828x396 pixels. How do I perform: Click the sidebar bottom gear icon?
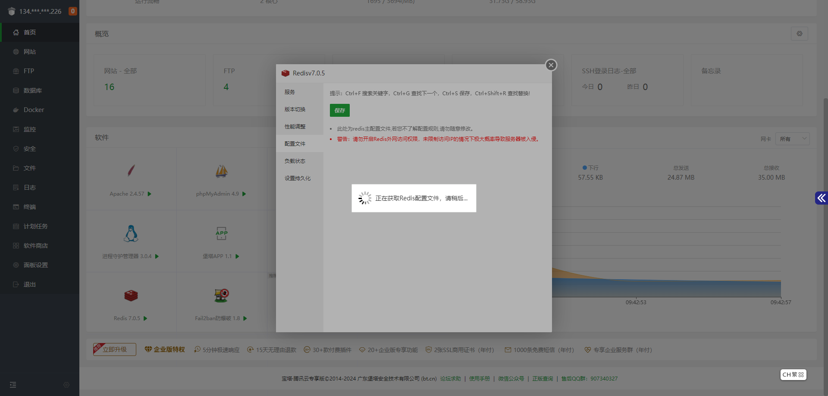tap(66, 385)
